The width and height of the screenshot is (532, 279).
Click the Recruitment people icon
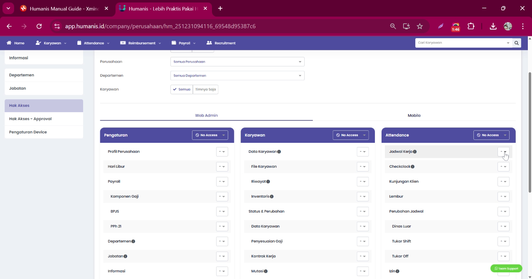pos(209,43)
